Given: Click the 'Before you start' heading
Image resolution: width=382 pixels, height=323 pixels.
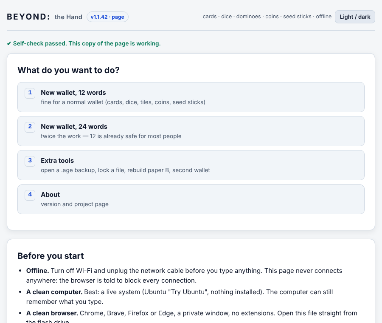Looking at the screenshot, I should [51, 256].
